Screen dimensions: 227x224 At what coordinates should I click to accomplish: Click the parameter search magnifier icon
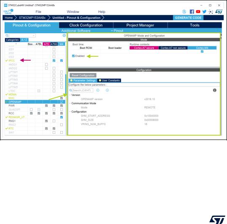point(70,90)
